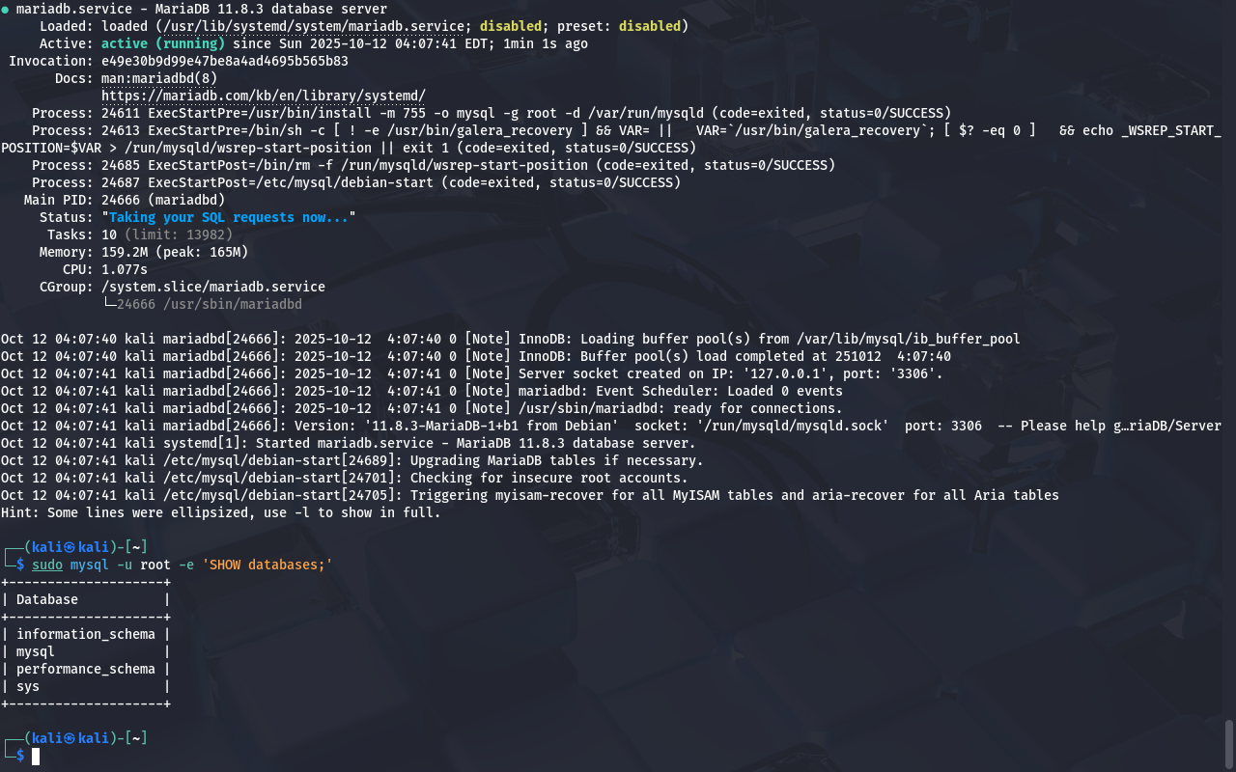Click the 'Database' table column header
The image size is (1236, 772).
pos(47,599)
